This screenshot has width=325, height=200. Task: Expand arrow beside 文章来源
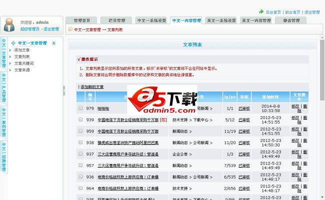click(x=10, y=70)
